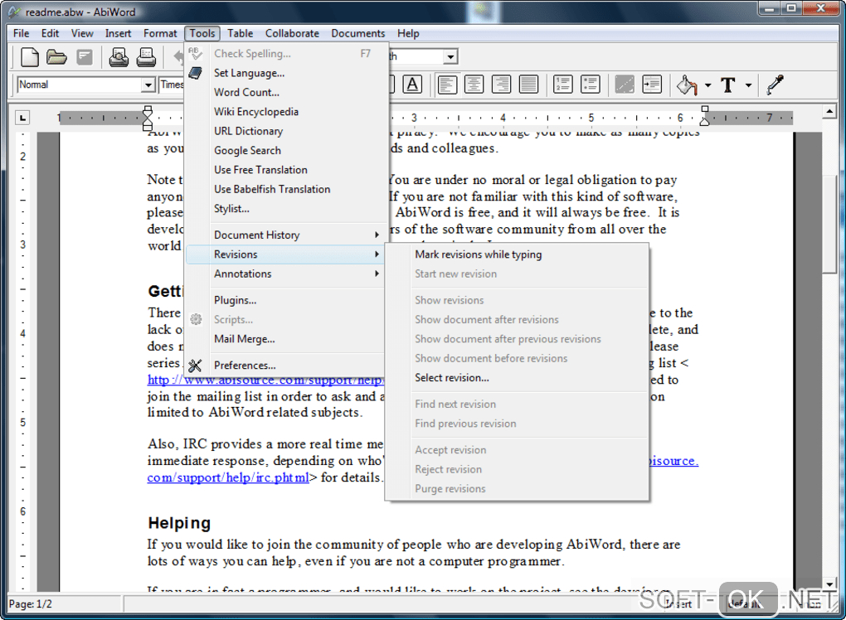Viewport: 846px width, 620px height.
Task: Justify the text
Action: click(528, 85)
